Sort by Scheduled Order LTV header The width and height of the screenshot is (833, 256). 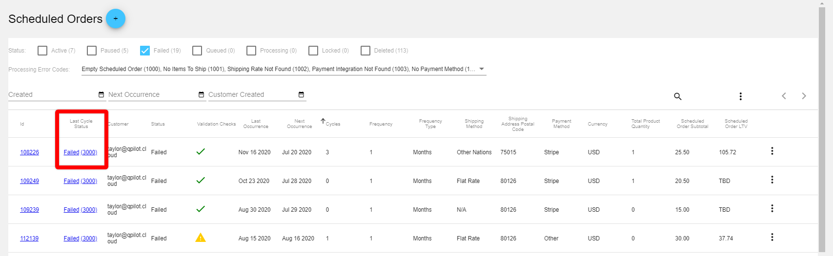coord(736,124)
